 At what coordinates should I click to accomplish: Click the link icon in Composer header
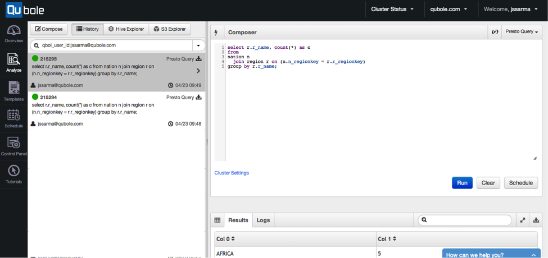[495, 32]
